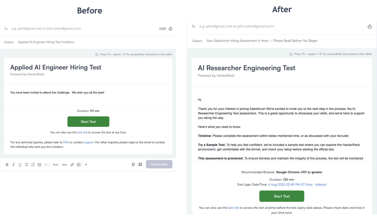Insert a numbered list

33,165
